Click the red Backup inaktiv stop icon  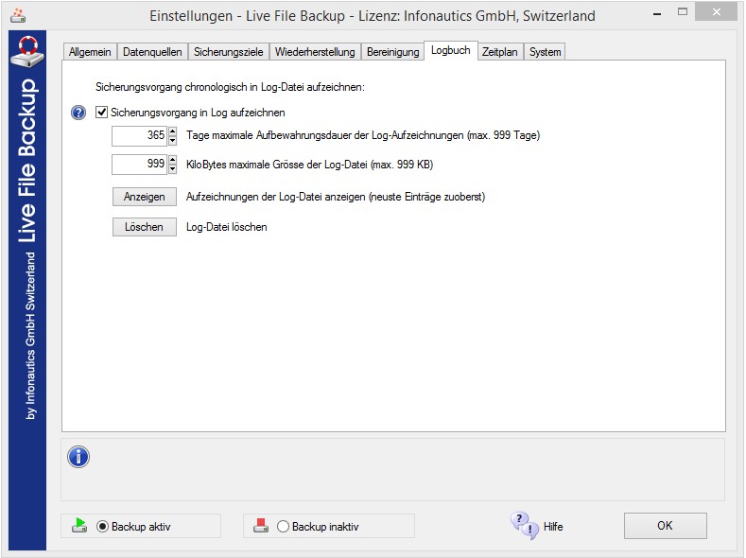261,526
